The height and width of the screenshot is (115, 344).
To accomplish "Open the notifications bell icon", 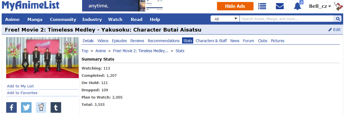I will [297, 6].
